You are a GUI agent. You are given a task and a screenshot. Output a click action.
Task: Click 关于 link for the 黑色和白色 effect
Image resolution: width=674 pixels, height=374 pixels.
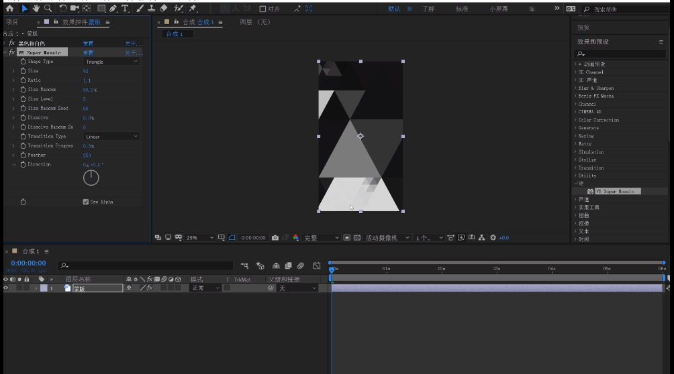pos(133,44)
